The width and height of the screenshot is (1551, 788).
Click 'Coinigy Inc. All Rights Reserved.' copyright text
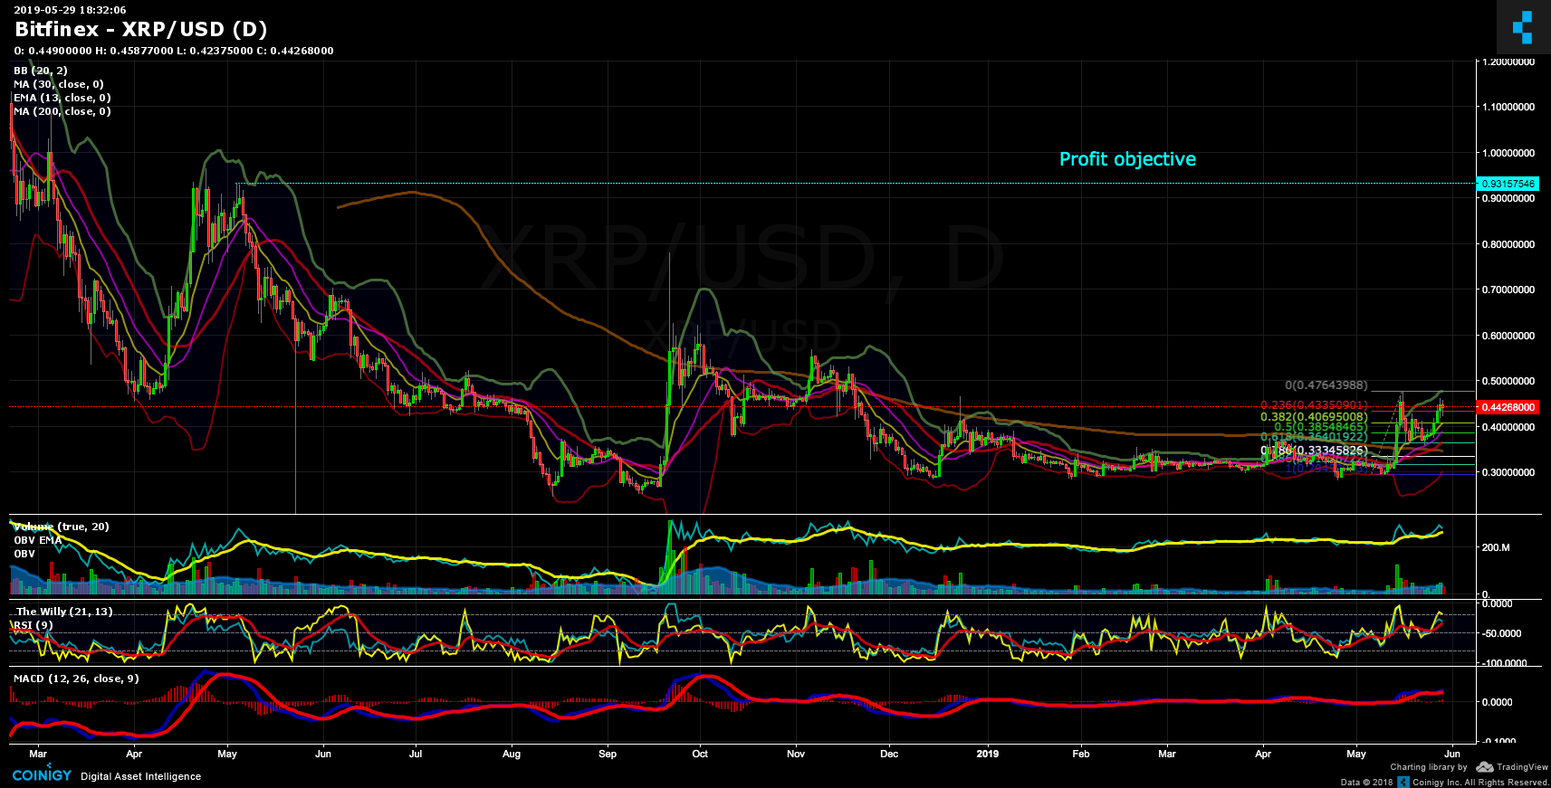point(1480,783)
